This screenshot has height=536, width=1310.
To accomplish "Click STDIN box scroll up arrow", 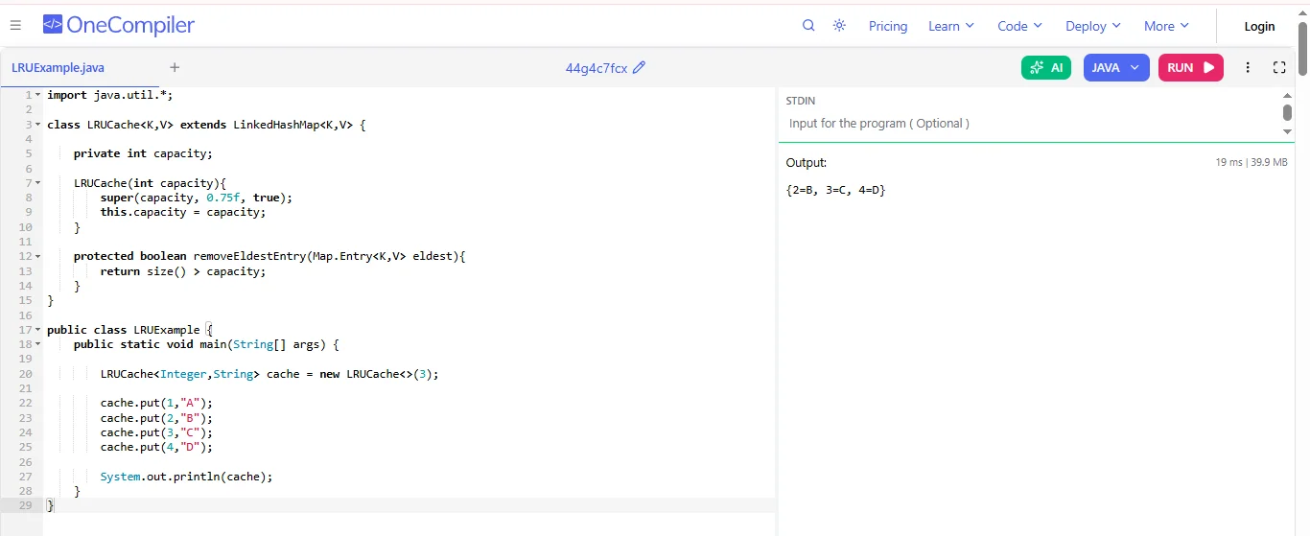I will coord(1288,95).
